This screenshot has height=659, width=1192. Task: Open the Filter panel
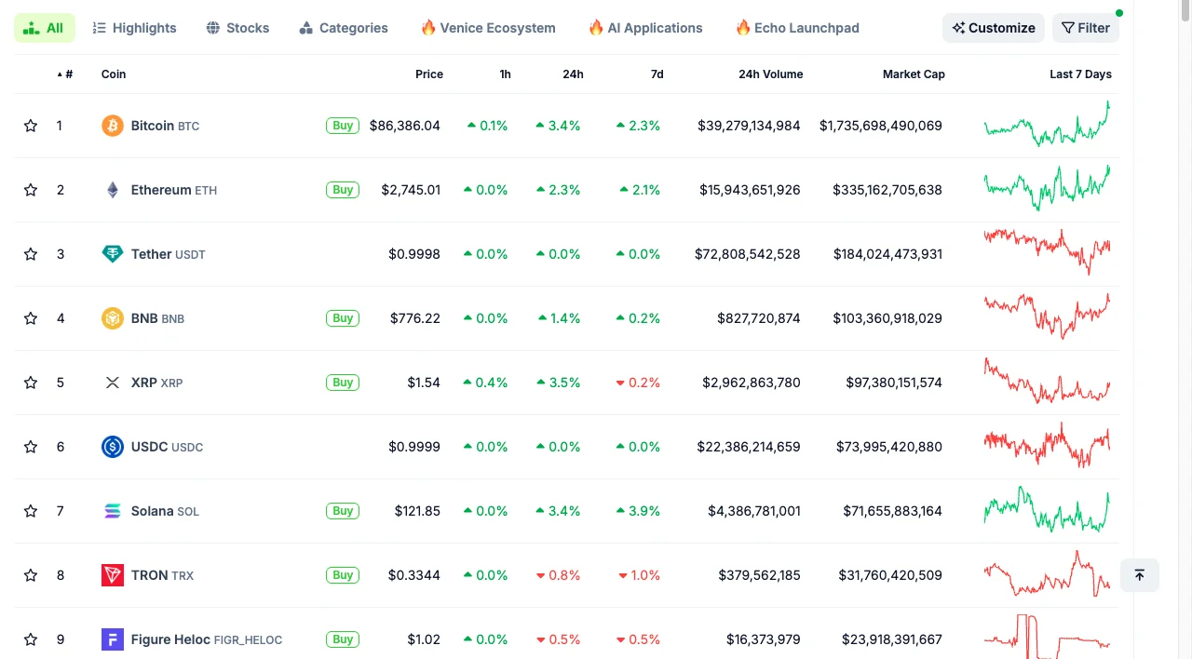tap(1085, 28)
